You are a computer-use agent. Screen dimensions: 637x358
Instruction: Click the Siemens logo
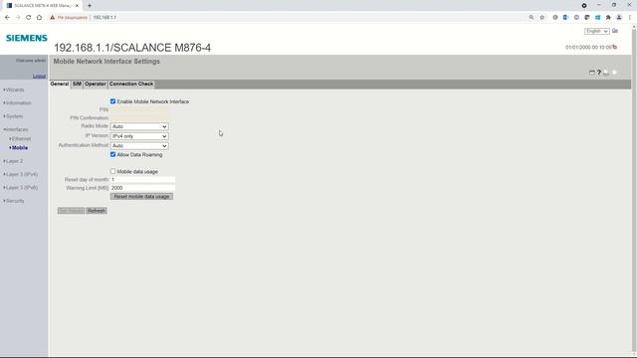[x=27, y=38]
